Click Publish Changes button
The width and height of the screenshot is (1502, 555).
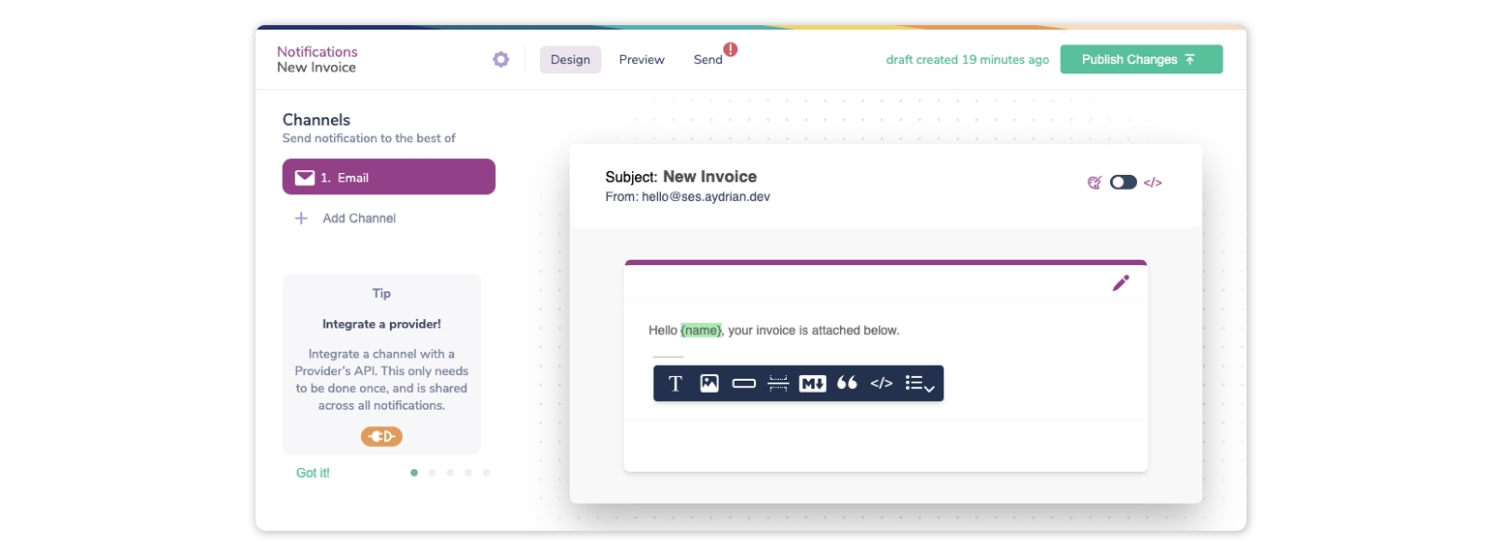coord(1141,59)
